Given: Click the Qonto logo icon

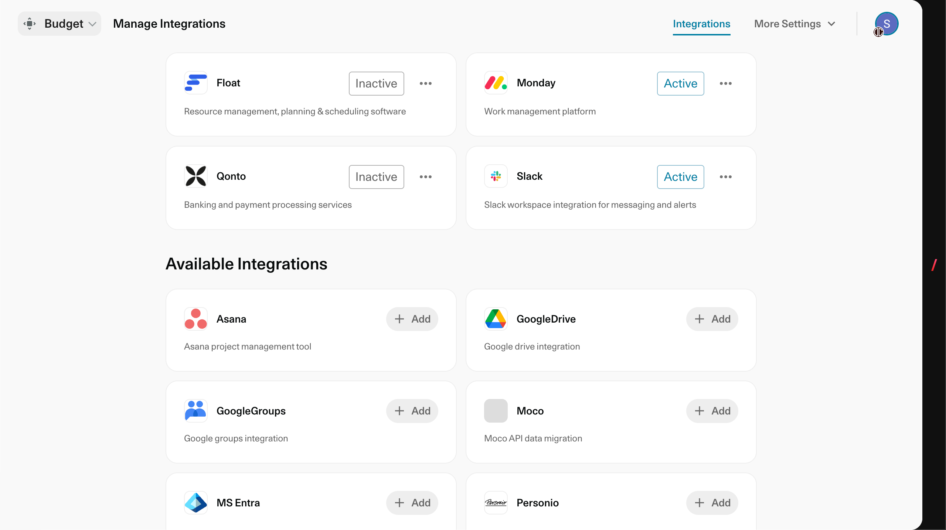Looking at the screenshot, I should [x=195, y=176].
